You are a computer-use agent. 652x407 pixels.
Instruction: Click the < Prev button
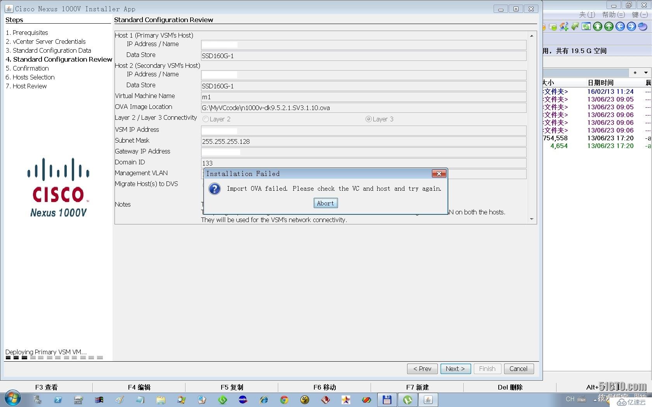coord(422,369)
